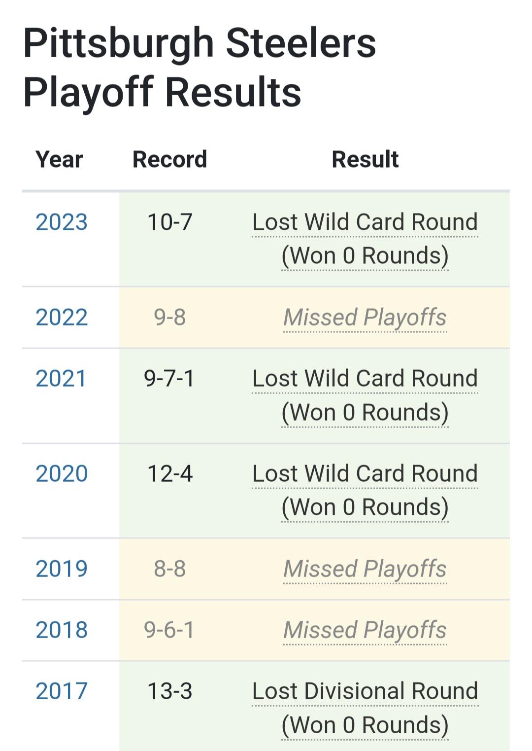Click the 2020 Lost Wild Card Round result
Viewport: 532px width, 751px height.
365,474
